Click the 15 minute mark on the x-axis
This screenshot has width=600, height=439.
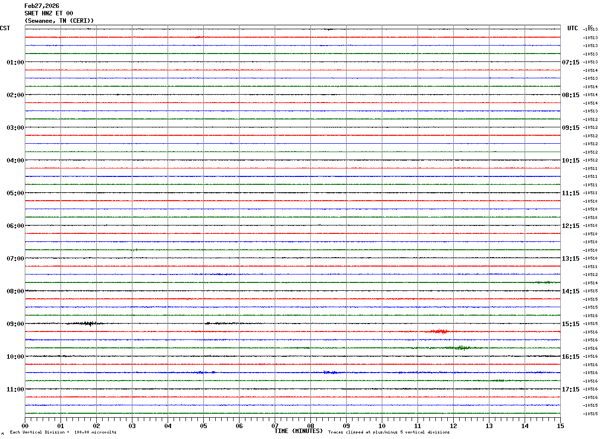pos(560,426)
